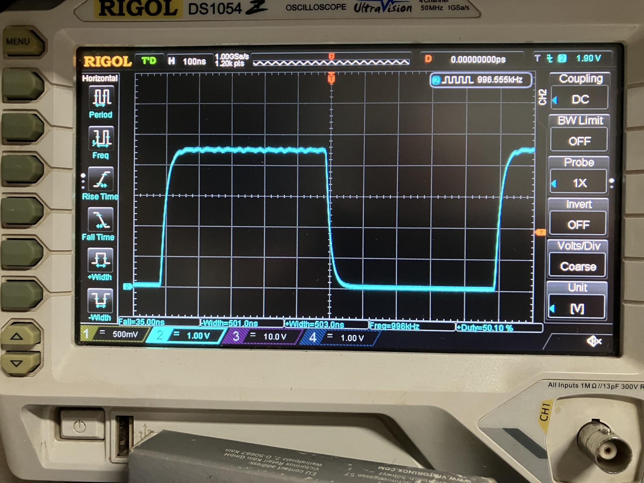Click the orange trigger level marker
The image size is (644, 483).
(x=540, y=232)
